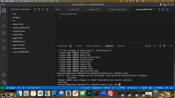Open editor more actions ellipsis
The width and height of the screenshot is (175, 98).
click(x=171, y=10)
